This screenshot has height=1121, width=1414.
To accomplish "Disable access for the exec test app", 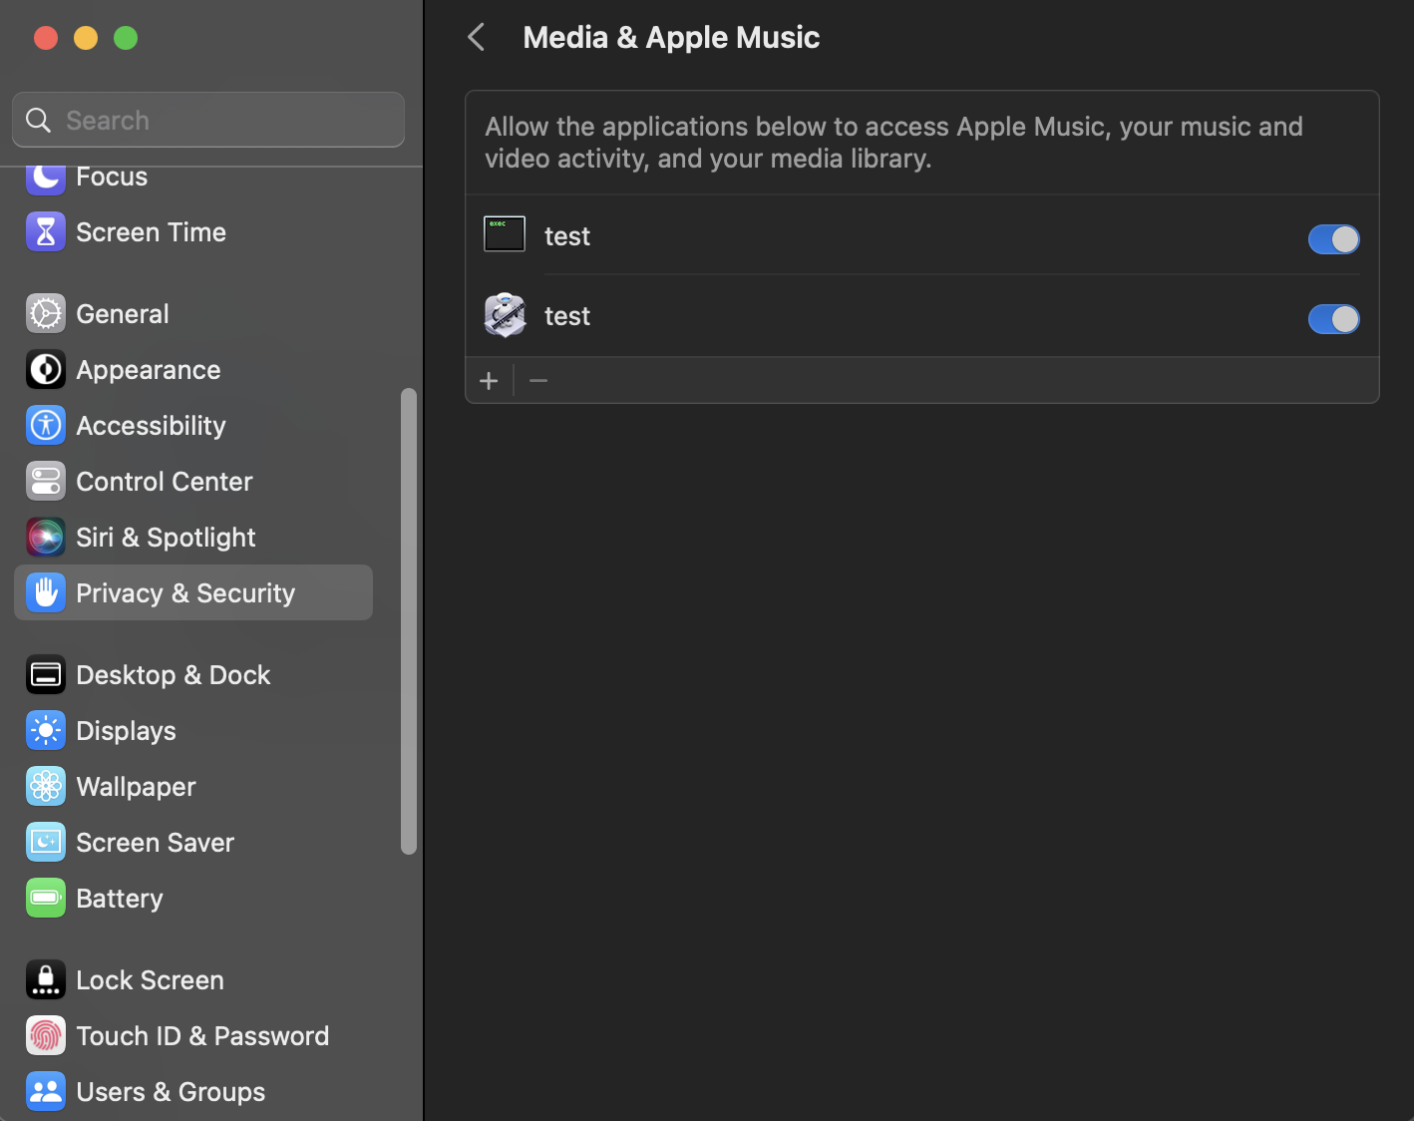I will pos(1333,239).
